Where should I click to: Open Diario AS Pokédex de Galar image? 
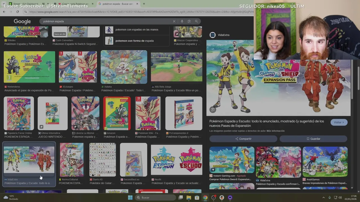[103, 160]
